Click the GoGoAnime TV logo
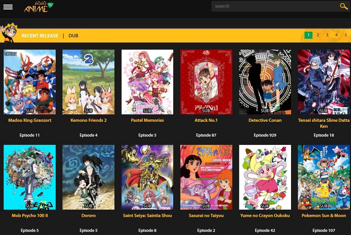Screen dimensions: 351x235 (39, 7)
